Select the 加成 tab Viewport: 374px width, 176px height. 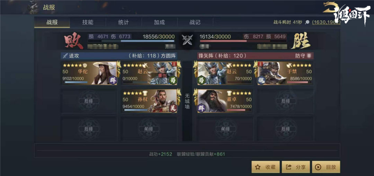[159, 22]
